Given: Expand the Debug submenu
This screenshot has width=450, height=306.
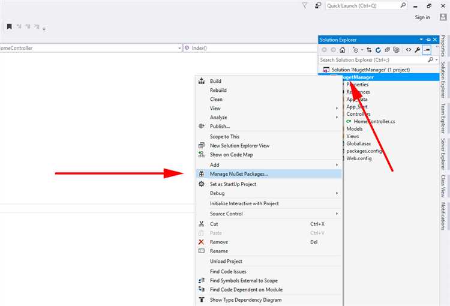Looking at the screenshot, I should [x=268, y=193].
